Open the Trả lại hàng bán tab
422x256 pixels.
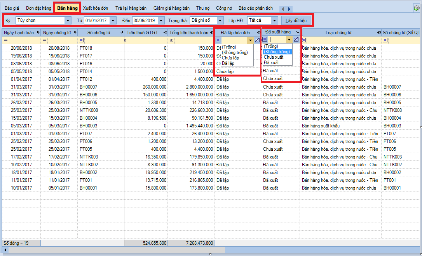[131, 8]
